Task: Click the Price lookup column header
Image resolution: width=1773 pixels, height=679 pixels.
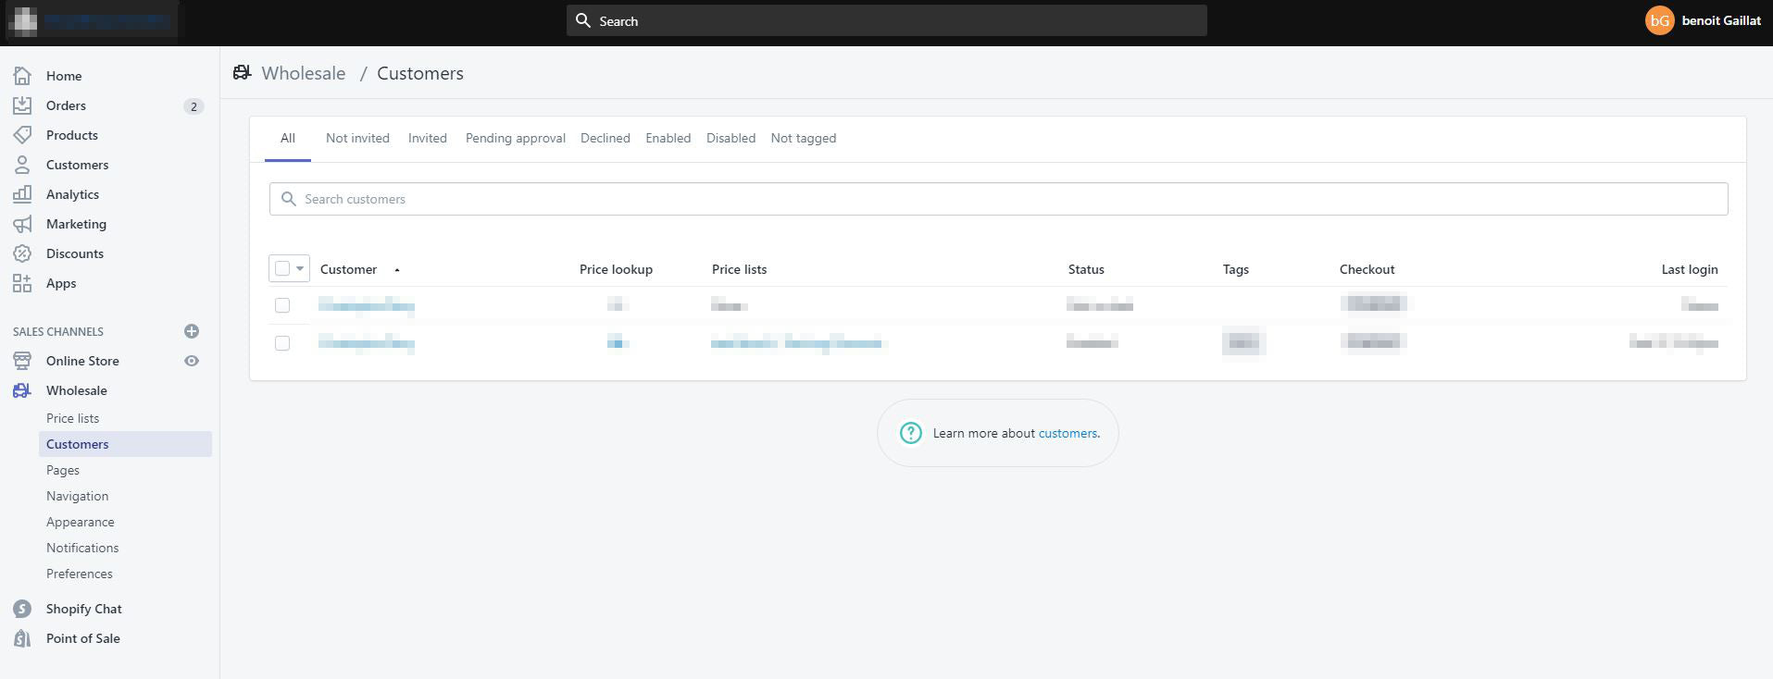Action: [x=616, y=269]
